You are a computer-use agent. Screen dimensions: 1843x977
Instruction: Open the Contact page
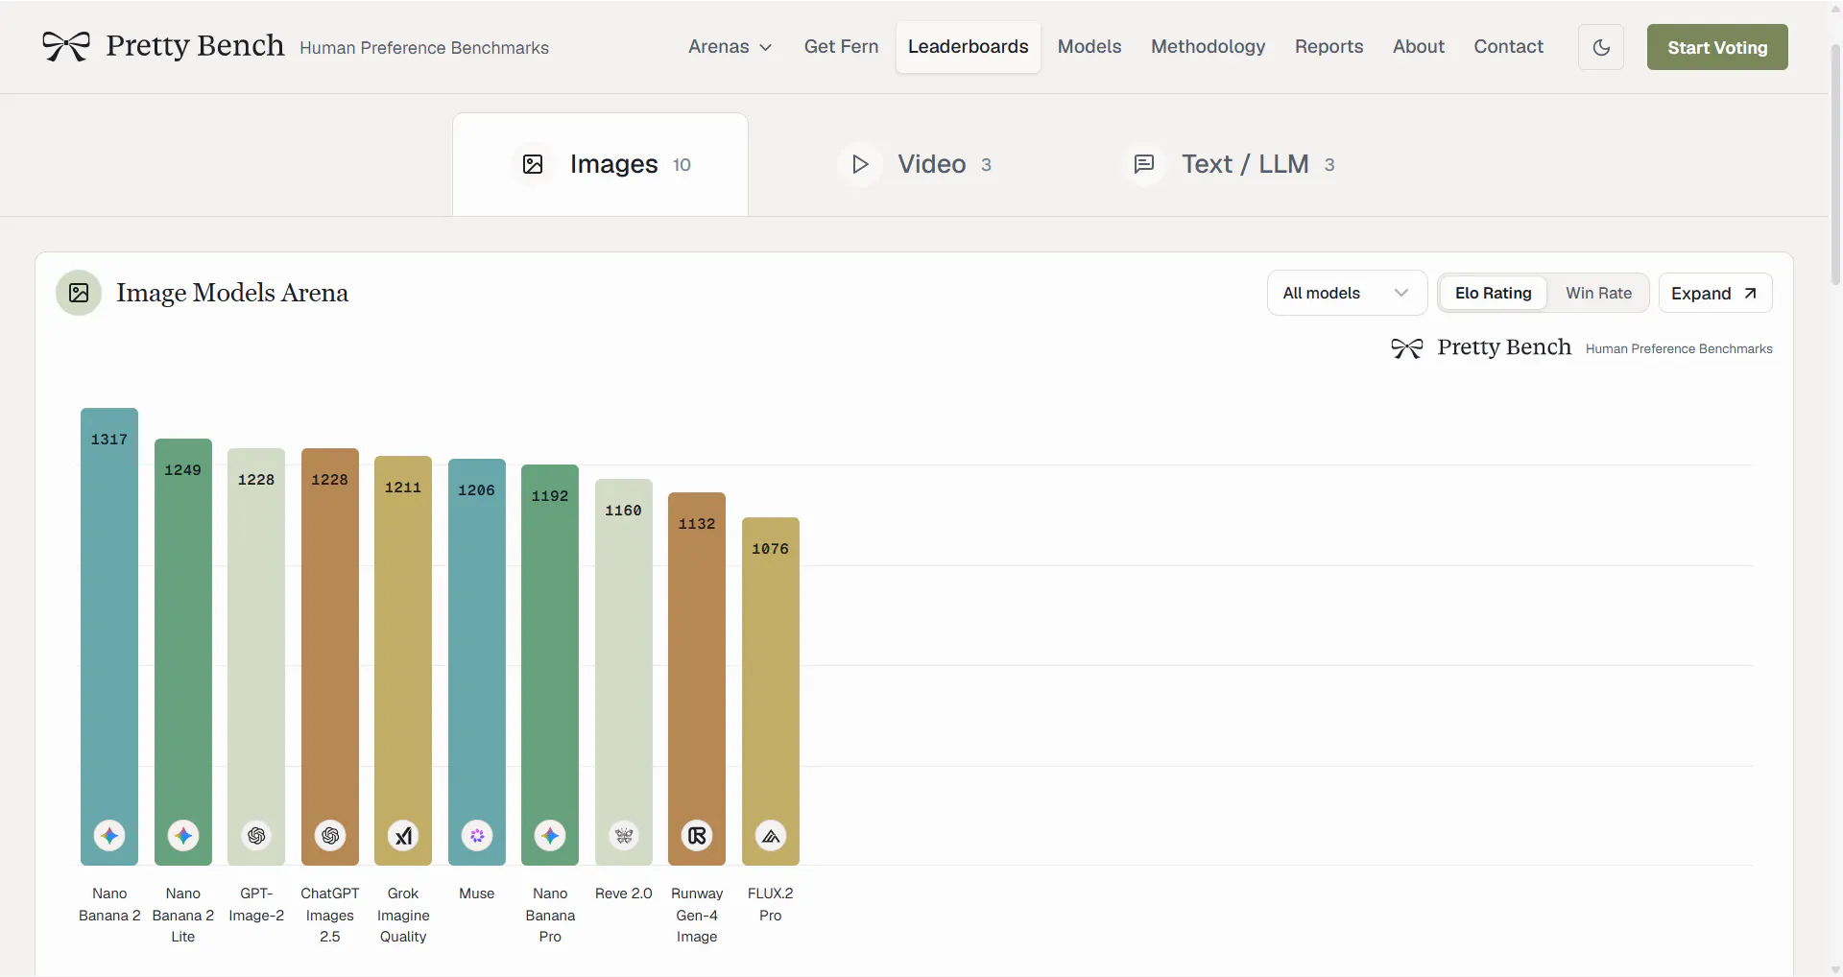pos(1508,47)
